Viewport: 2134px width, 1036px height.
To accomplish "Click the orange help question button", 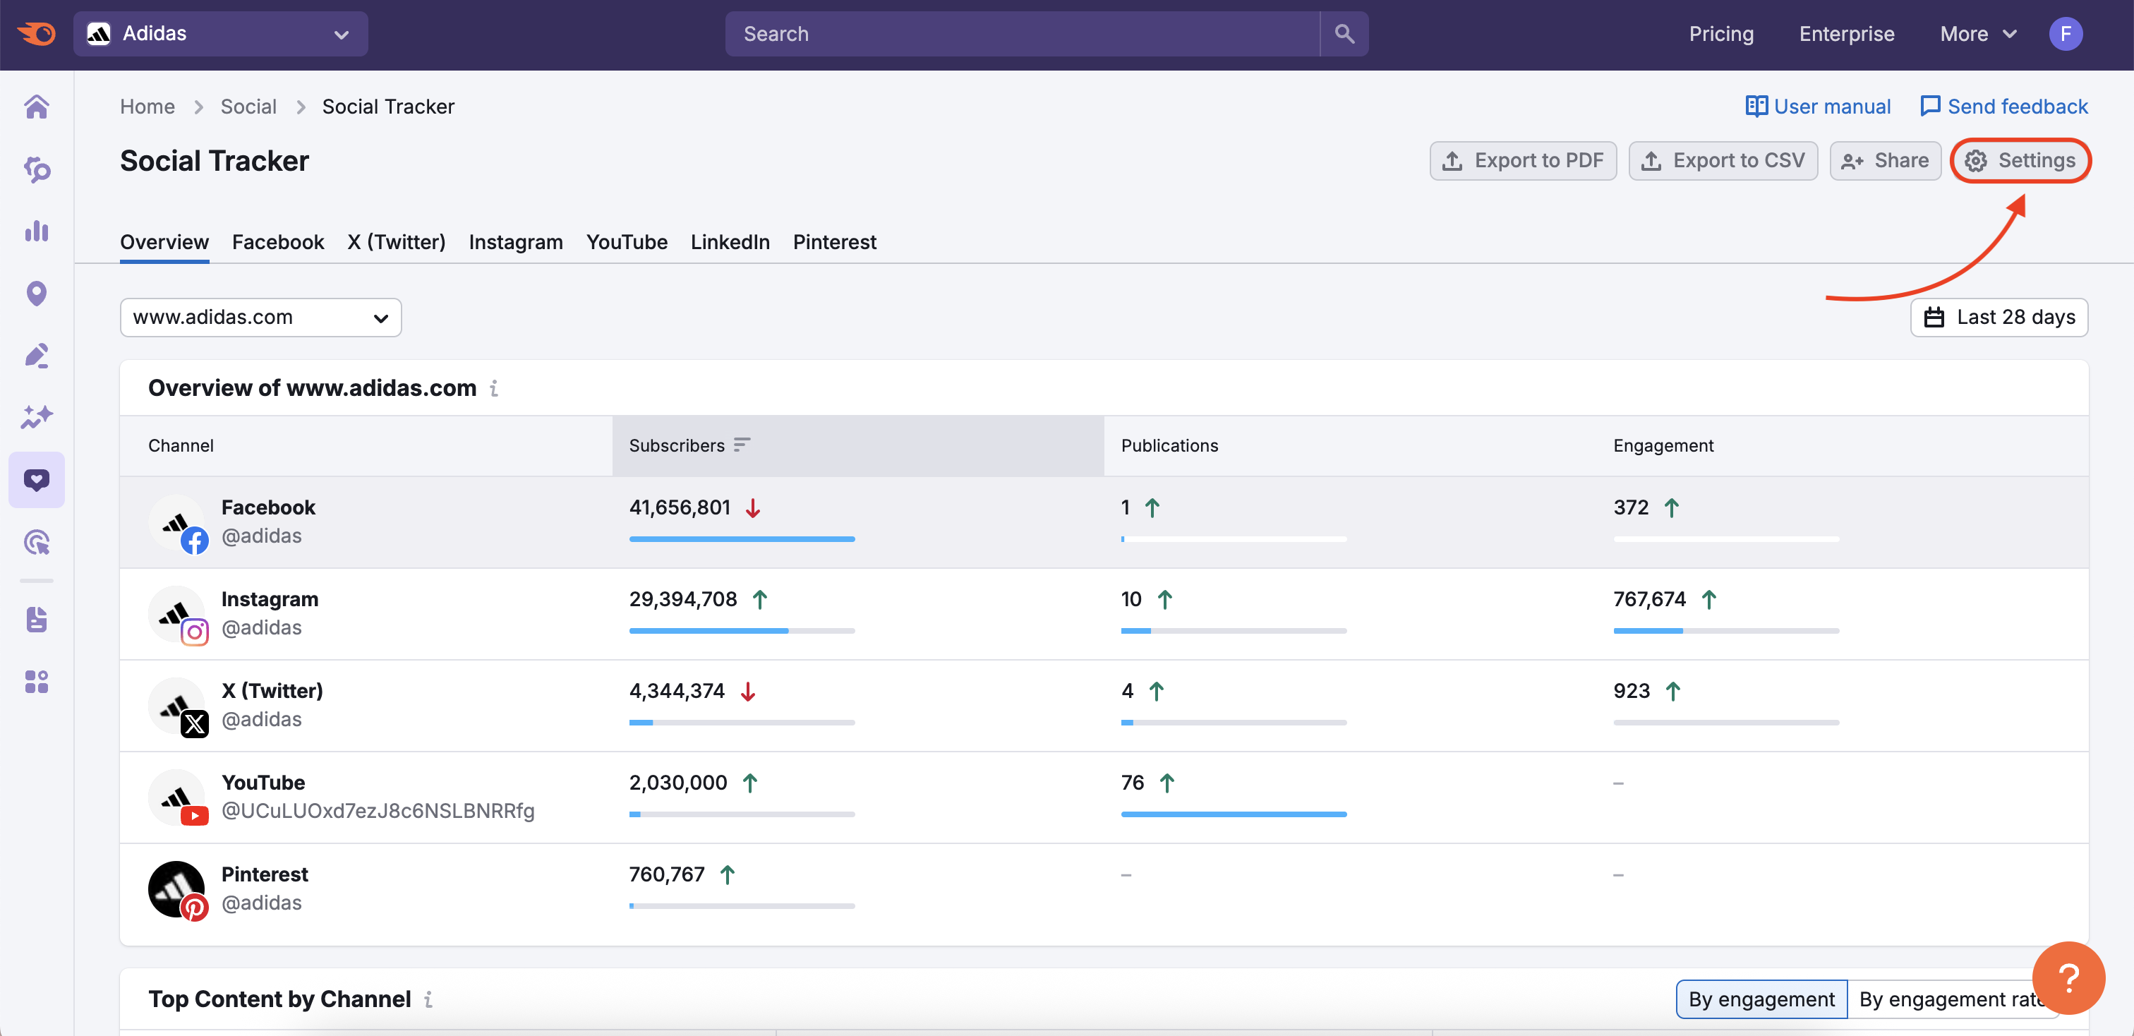I will tap(2068, 978).
